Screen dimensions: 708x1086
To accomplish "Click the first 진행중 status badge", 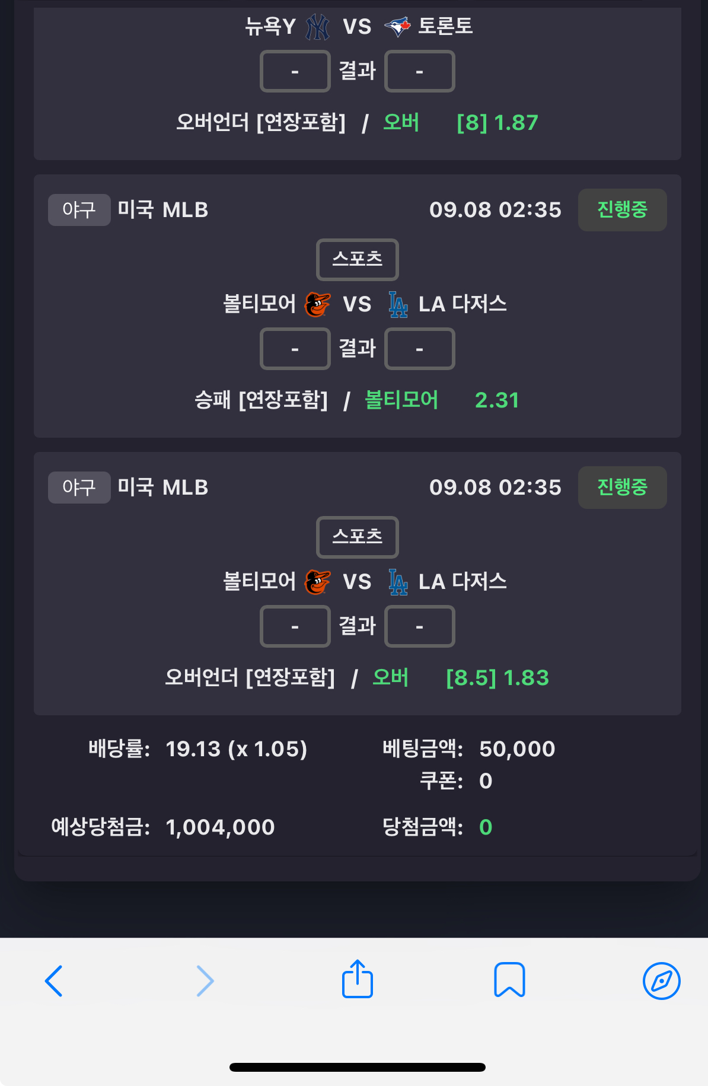I will coord(622,210).
